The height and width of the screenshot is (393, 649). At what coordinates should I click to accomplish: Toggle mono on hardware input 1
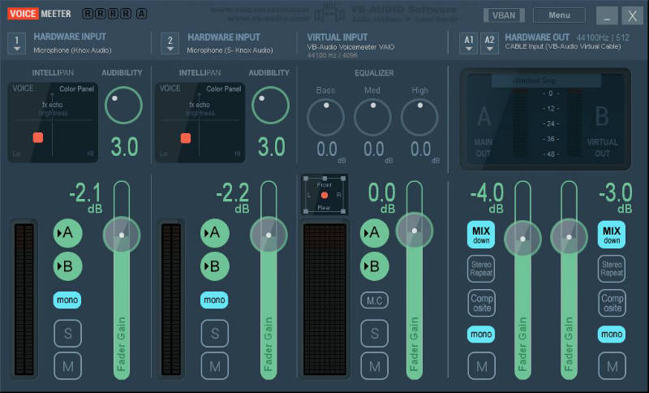tap(67, 300)
